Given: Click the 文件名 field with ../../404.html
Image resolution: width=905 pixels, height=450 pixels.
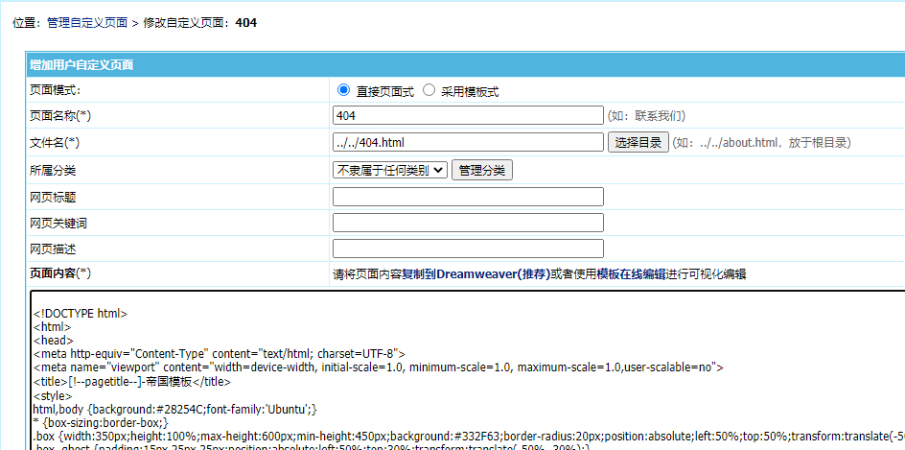Looking at the screenshot, I should pyautogui.click(x=468, y=142).
